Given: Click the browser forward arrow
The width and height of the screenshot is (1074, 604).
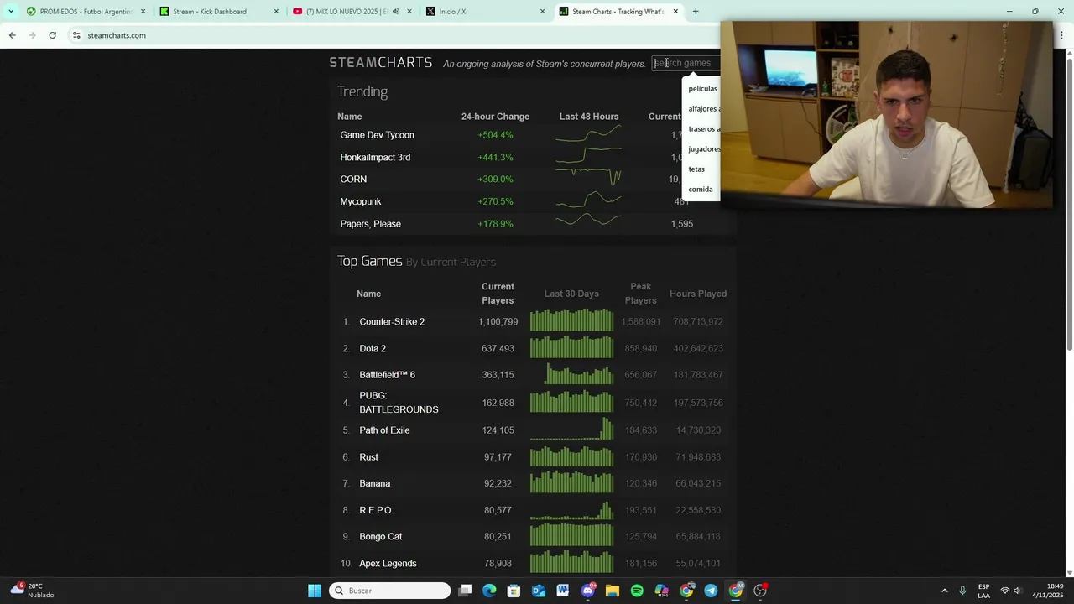Looking at the screenshot, I should 32,35.
